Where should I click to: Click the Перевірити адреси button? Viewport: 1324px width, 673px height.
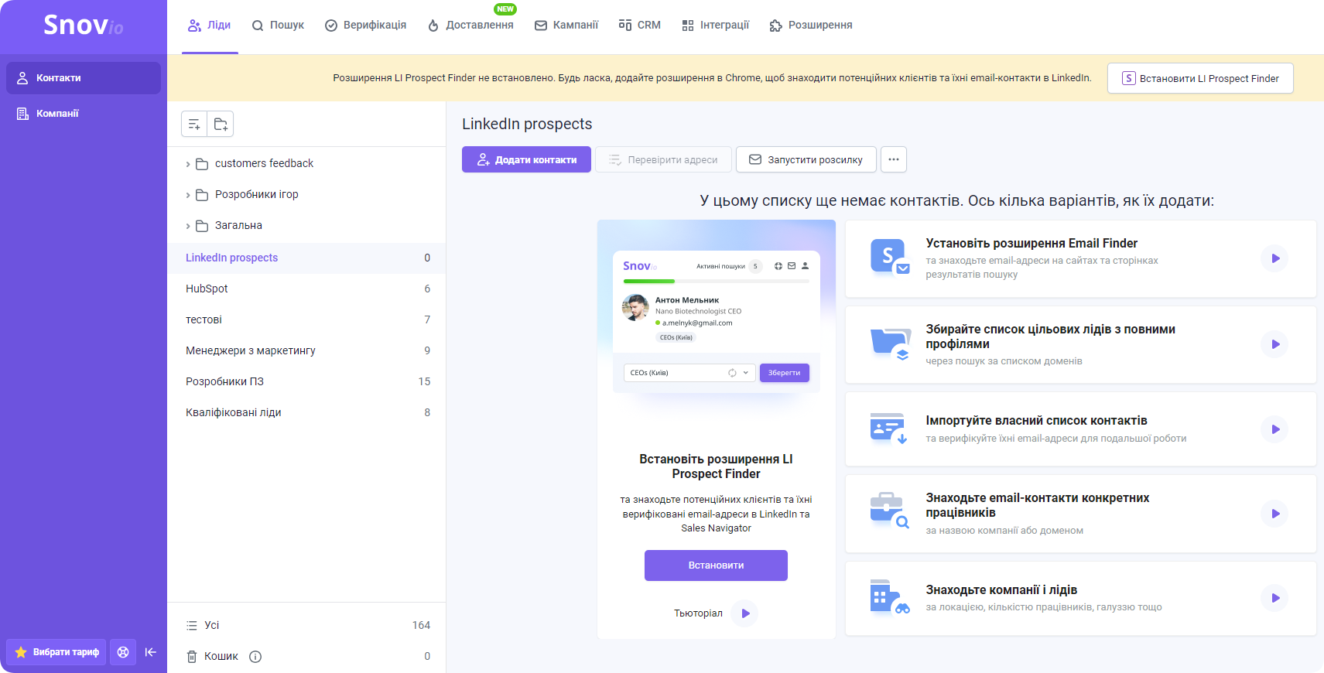(x=662, y=159)
